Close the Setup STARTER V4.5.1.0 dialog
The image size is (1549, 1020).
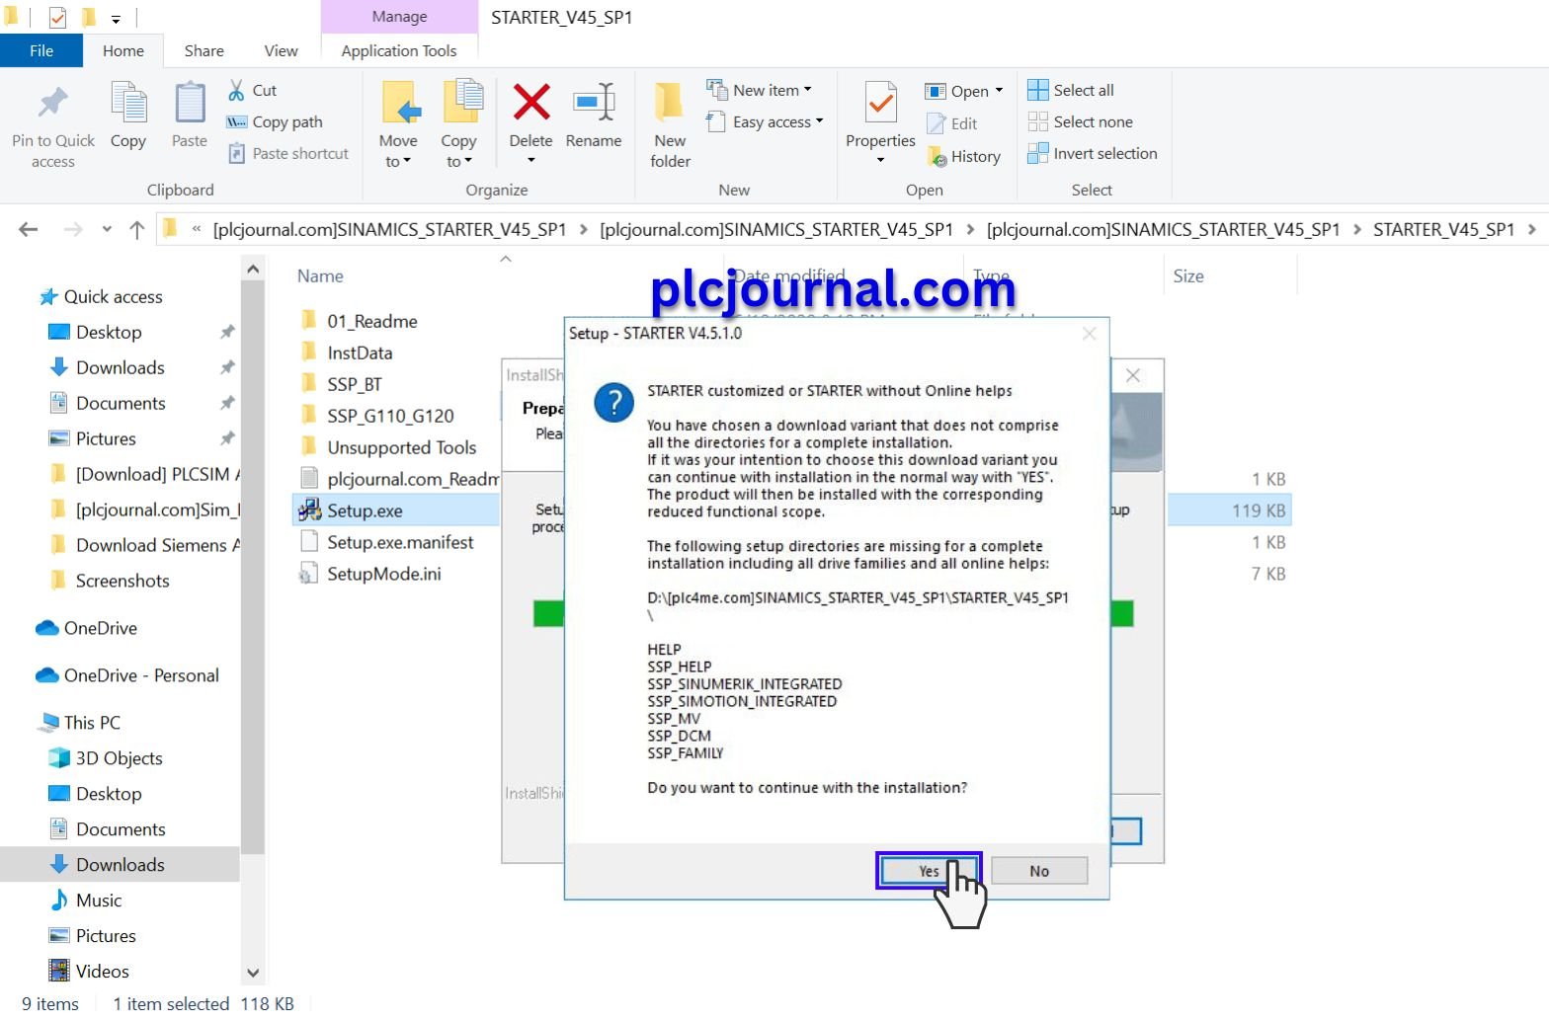tap(1090, 334)
